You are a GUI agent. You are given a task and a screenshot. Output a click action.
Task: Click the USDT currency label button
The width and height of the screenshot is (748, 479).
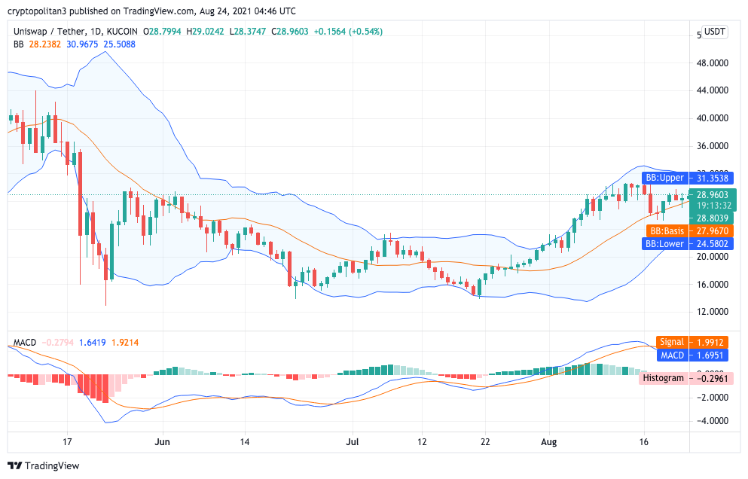(x=715, y=32)
